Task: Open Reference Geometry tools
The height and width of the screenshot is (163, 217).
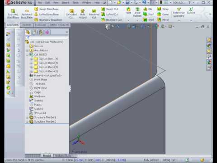Action: pos(179,12)
